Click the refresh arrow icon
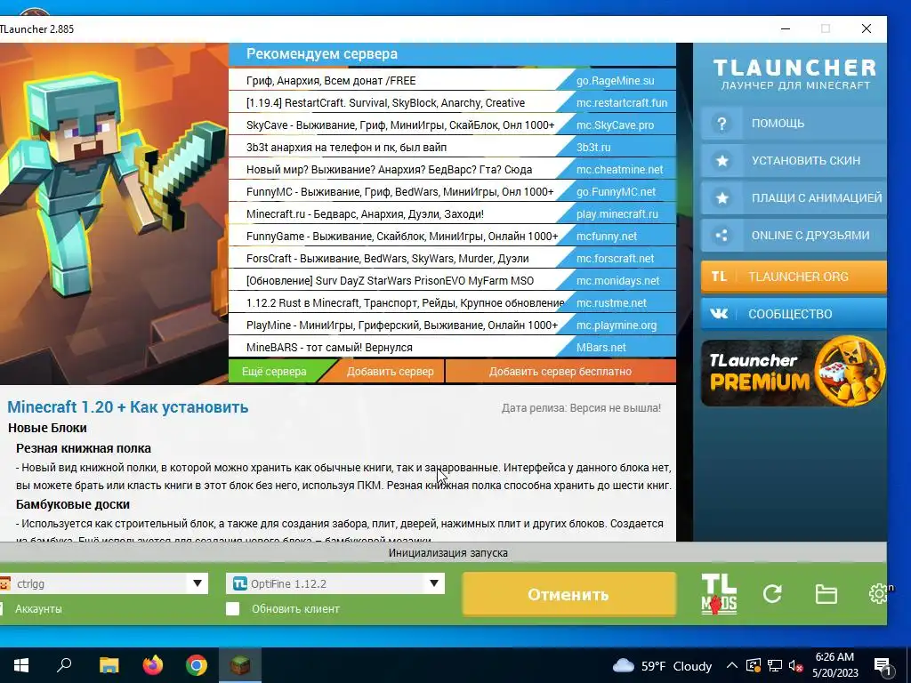Image resolution: width=911 pixels, height=683 pixels. click(772, 593)
